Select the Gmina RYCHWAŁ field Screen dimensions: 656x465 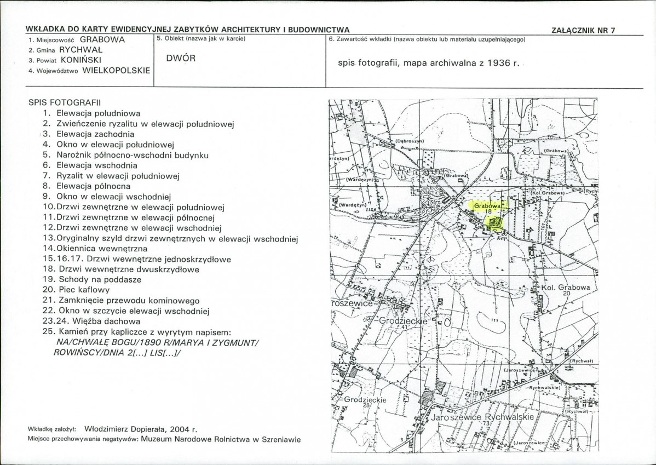coord(66,50)
